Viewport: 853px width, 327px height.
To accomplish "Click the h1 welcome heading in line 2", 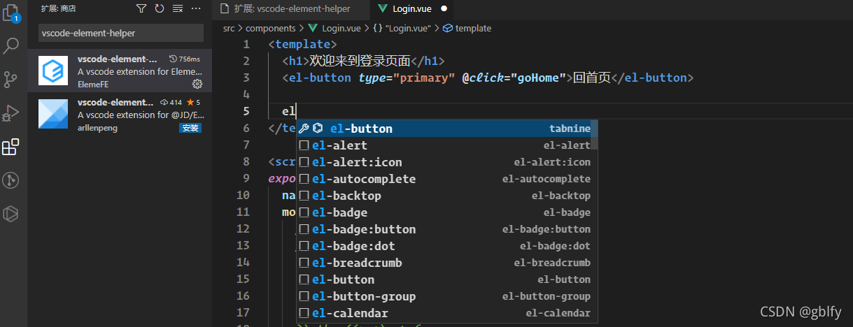I will point(364,61).
